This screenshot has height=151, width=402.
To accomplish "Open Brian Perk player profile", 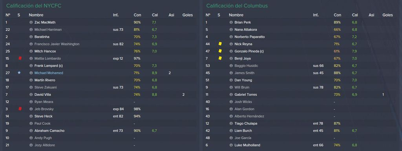I will pyautogui.click(x=243, y=22).
